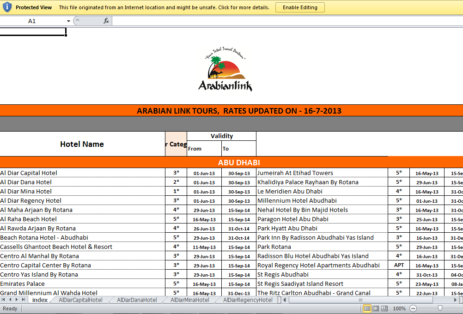Open the AlDiarMinaHotel sheet tab
Screen dimensions: 463x314
pyautogui.click(x=189, y=300)
